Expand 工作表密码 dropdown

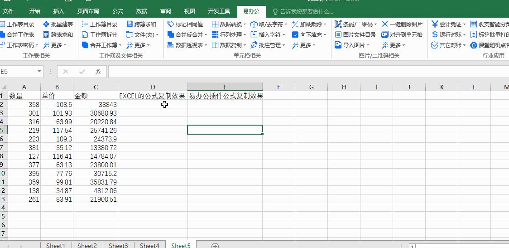click(37, 45)
